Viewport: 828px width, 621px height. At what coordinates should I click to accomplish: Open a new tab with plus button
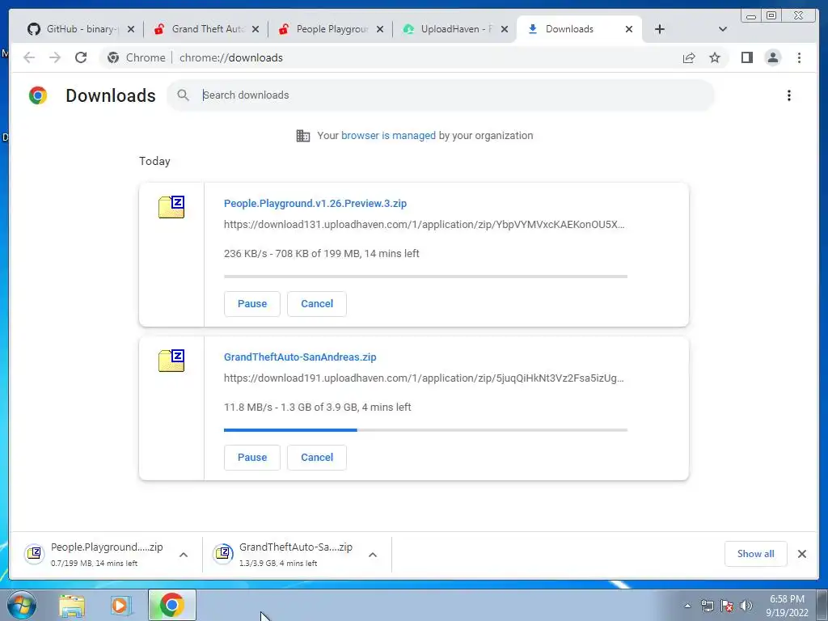[x=660, y=29]
